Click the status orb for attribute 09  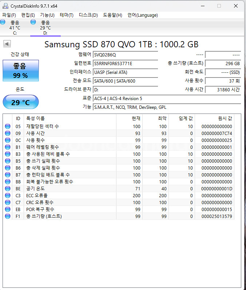[x=8, y=133]
